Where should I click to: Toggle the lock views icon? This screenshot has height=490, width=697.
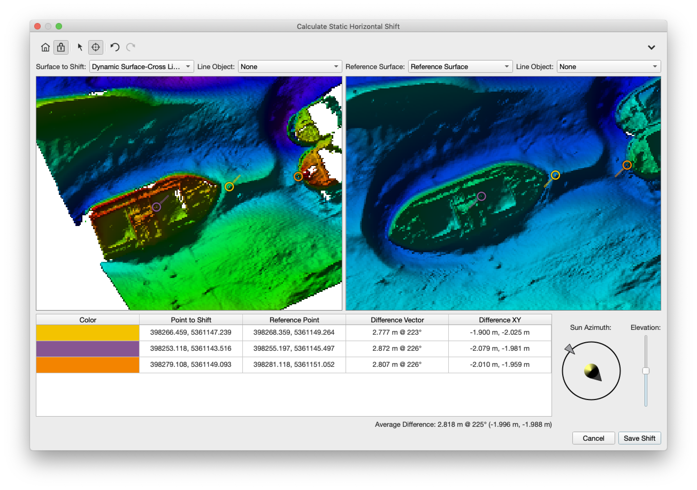pos(61,47)
